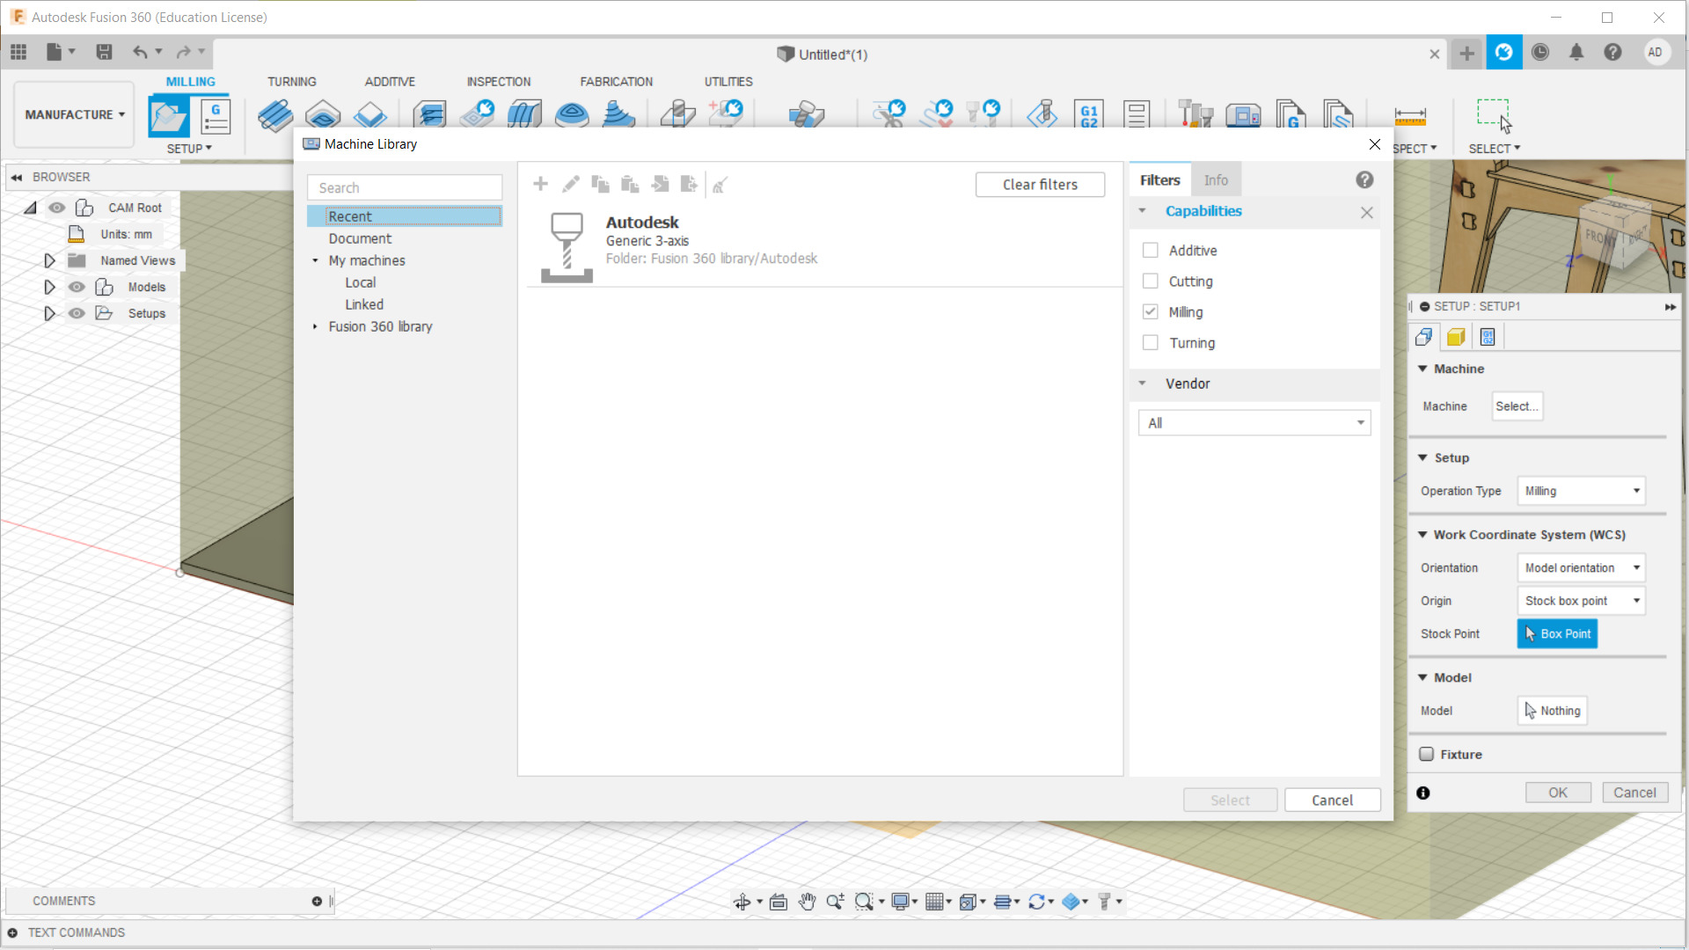This screenshot has width=1689, height=950.
Task: Click the New Setup icon in ribbon
Action: pyautogui.click(x=168, y=116)
